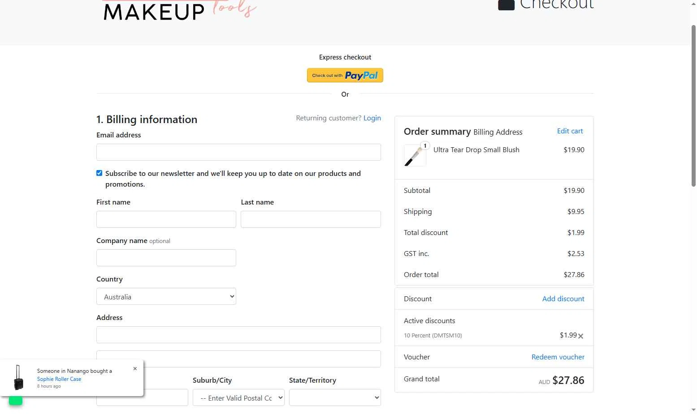Click the green chat widget button

[16, 400]
